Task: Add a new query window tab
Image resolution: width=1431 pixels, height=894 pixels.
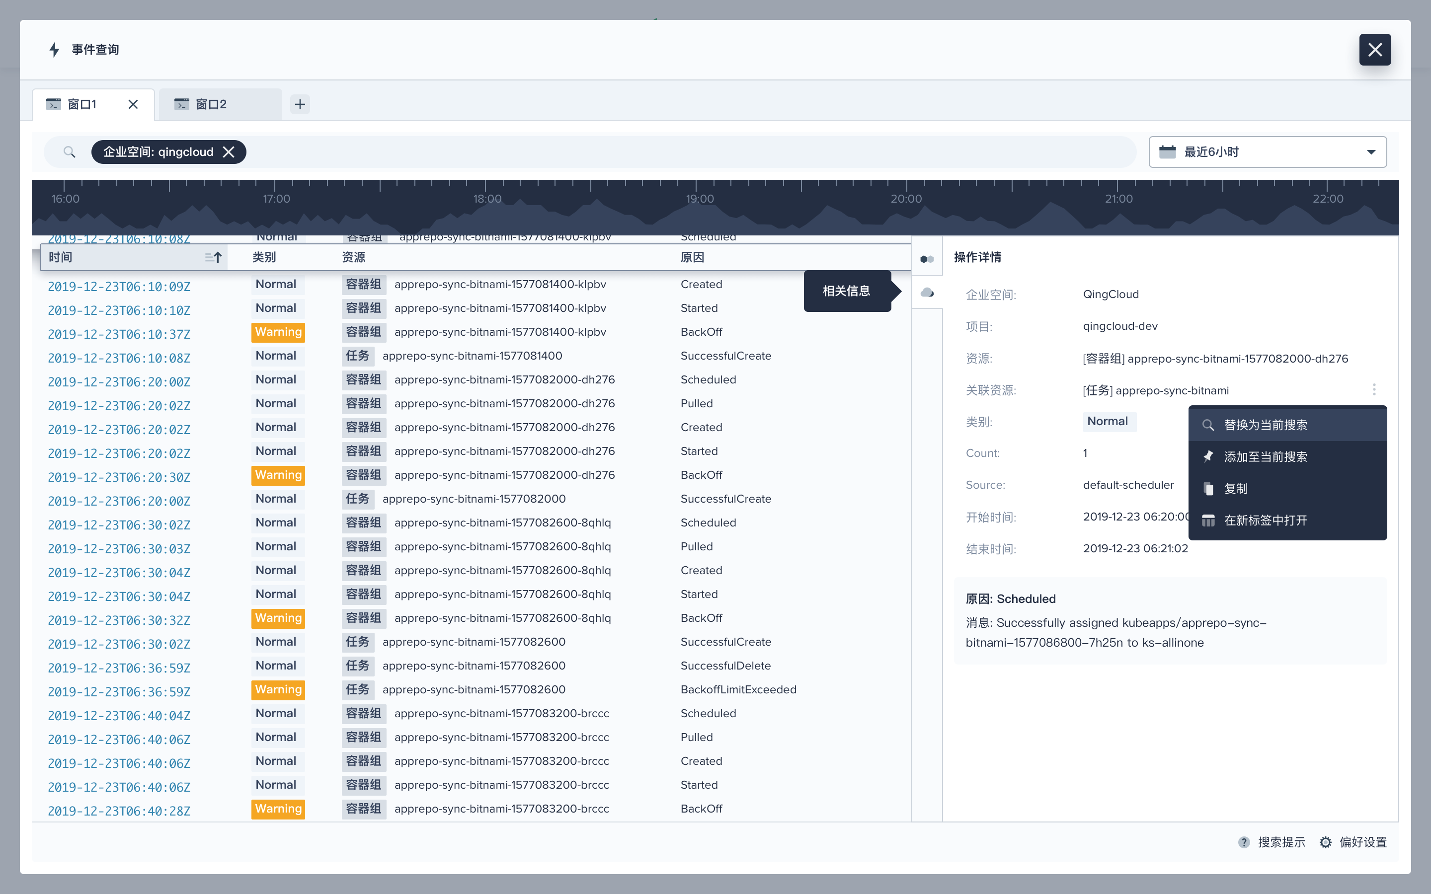Action: point(300,105)
